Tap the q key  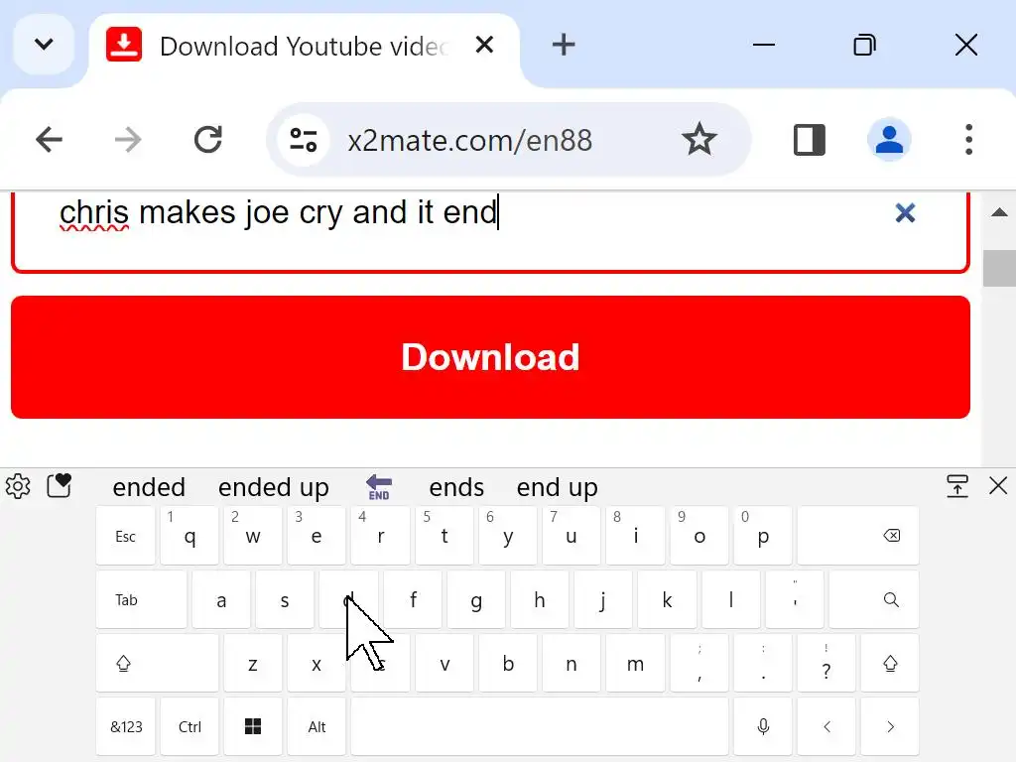[x=190, y=536]
